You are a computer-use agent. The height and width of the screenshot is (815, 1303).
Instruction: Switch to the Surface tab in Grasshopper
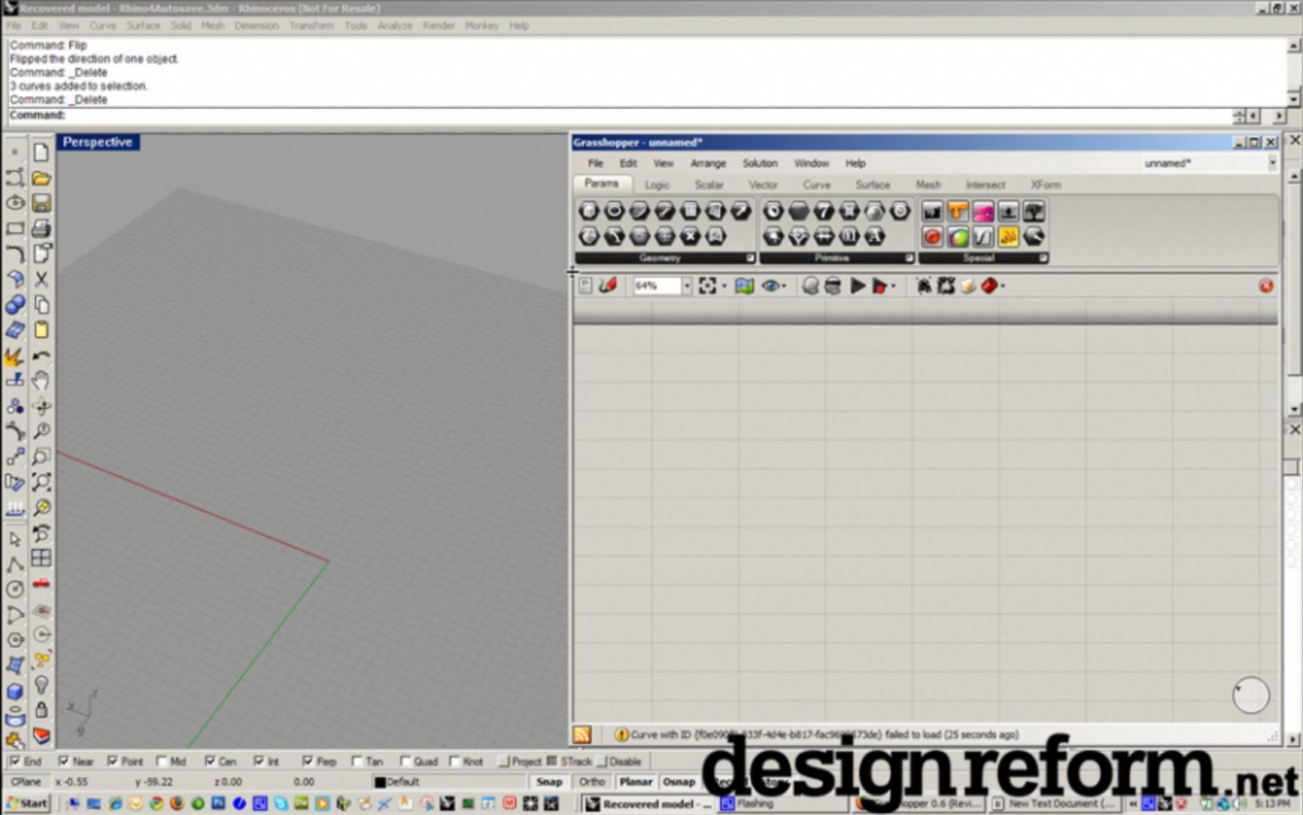point(872,185)
